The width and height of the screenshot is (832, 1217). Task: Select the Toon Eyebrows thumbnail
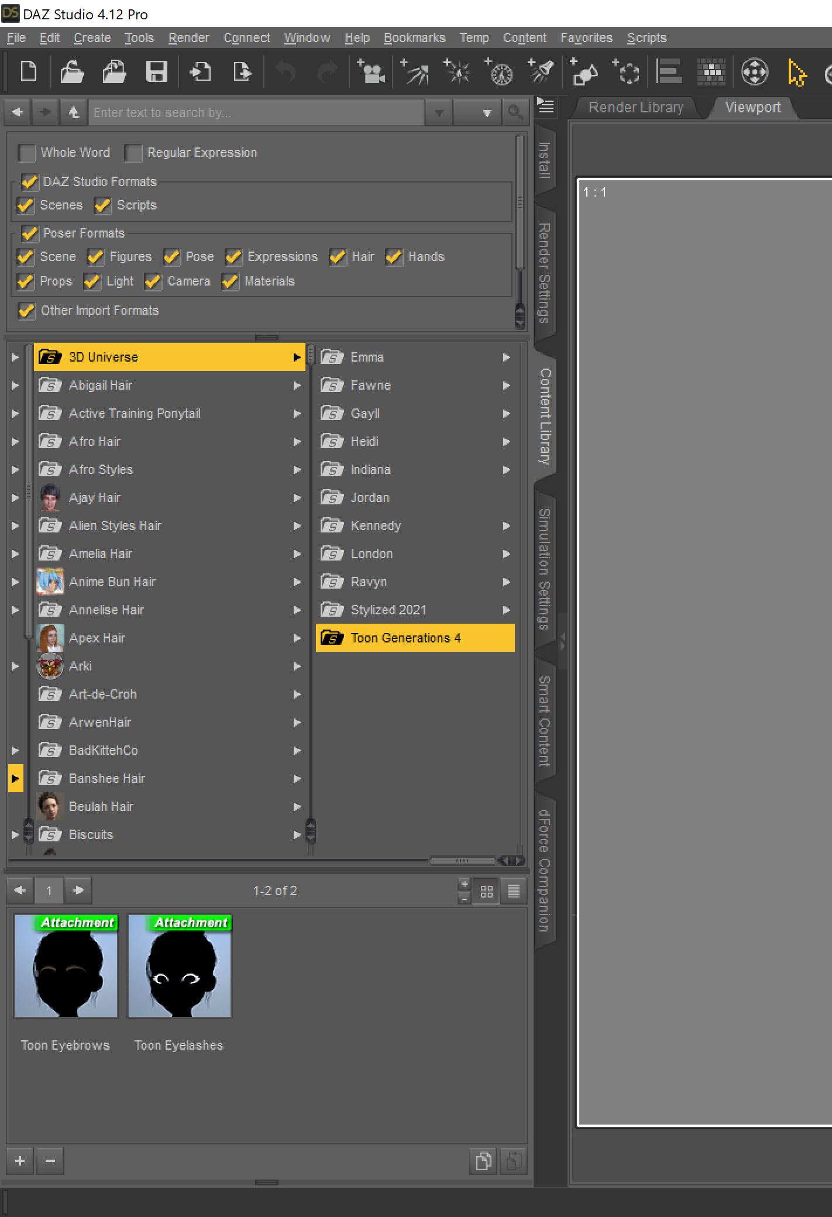[66, 966]
